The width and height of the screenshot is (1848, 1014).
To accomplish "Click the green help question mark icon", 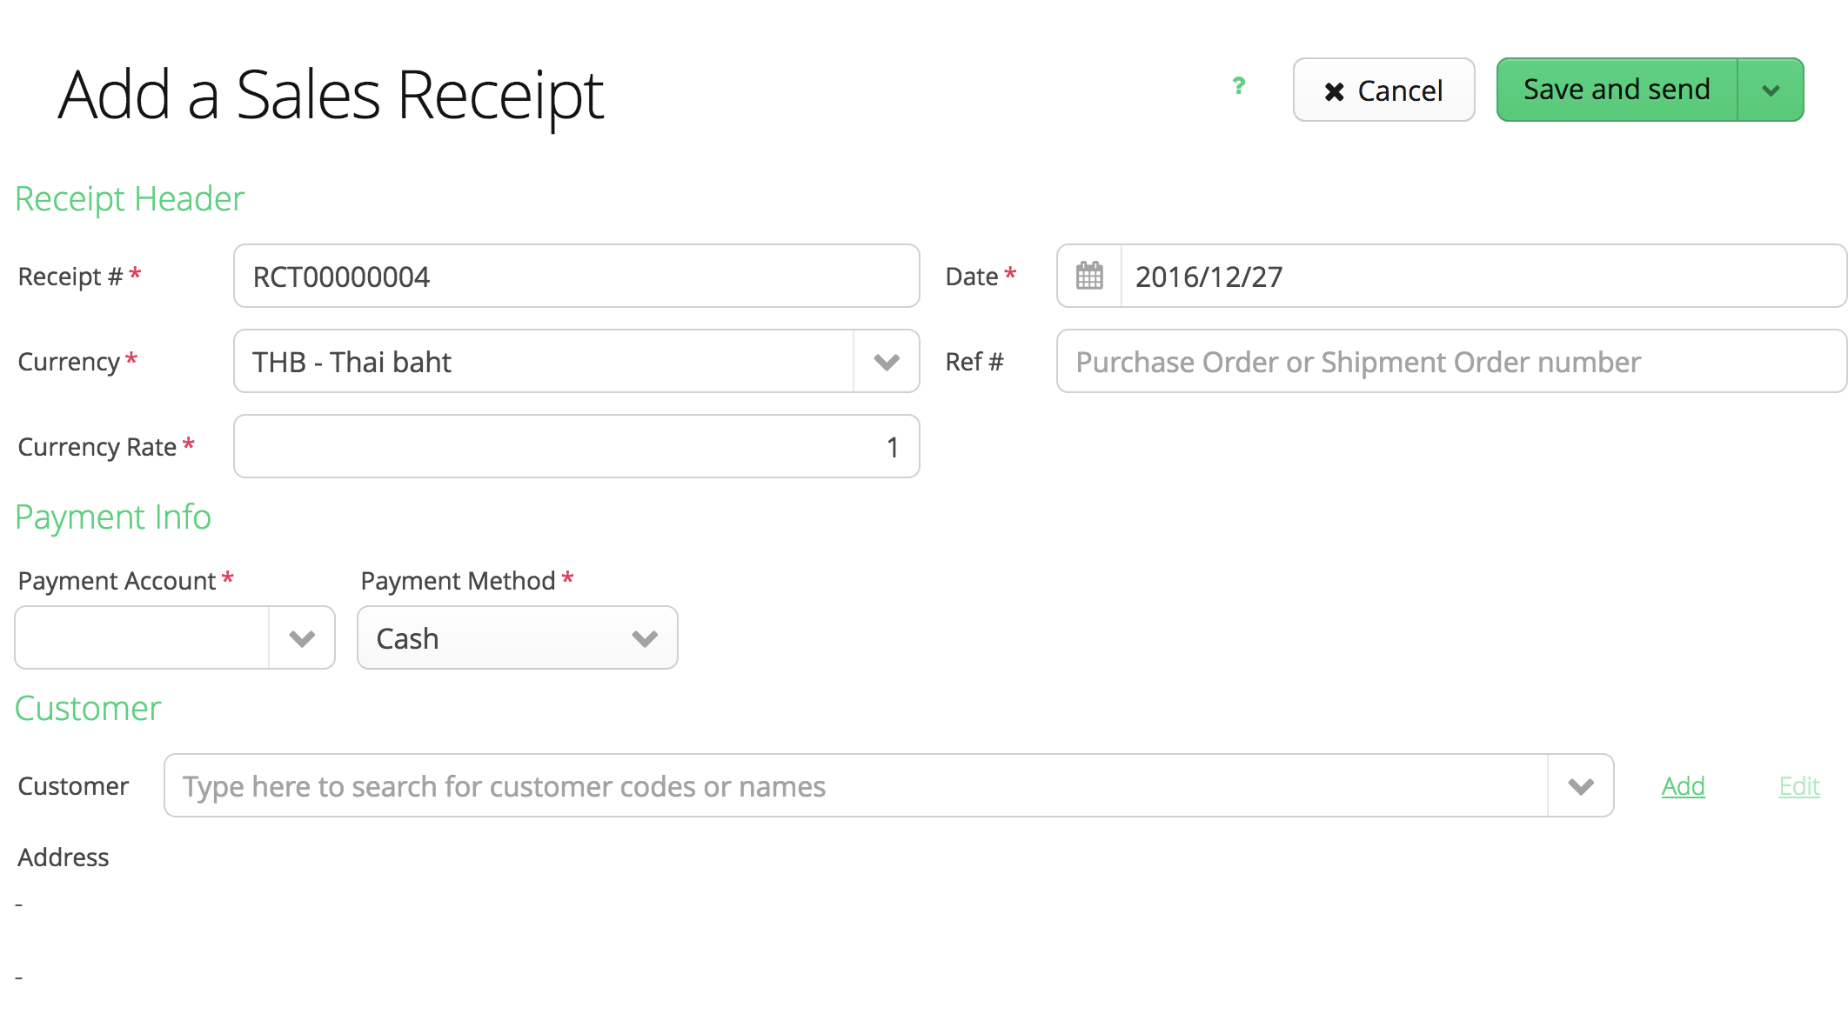I will pos(1239,86).
